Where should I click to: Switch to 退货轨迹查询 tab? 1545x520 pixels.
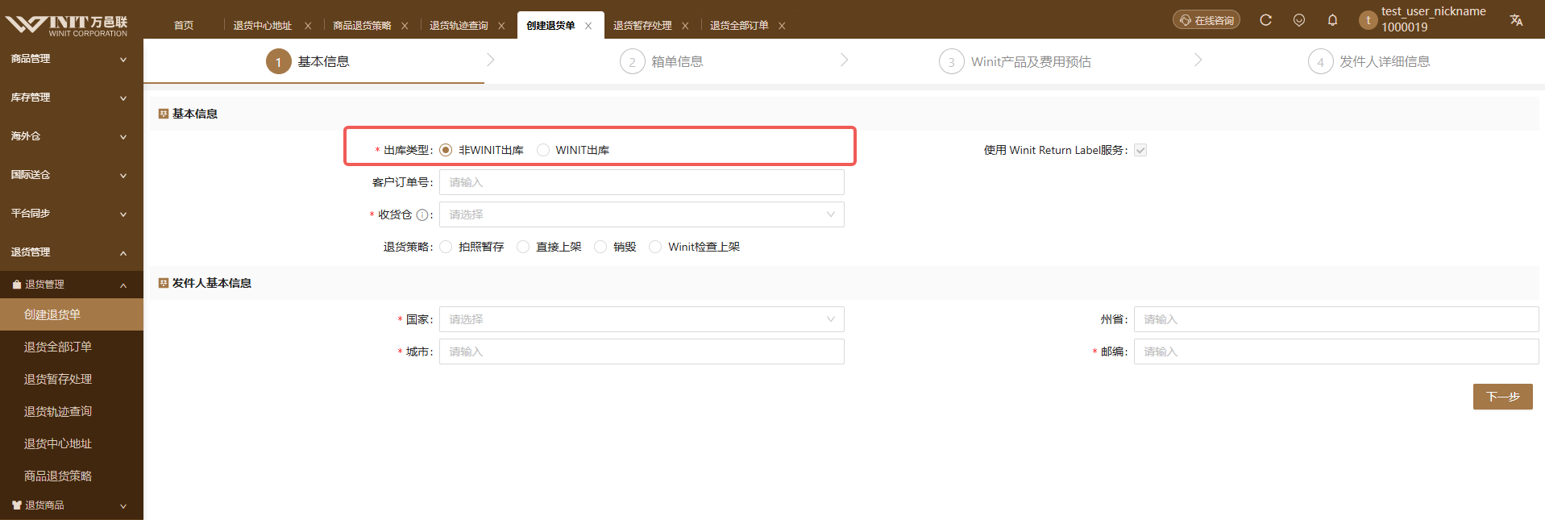click(x=459, y=26)
